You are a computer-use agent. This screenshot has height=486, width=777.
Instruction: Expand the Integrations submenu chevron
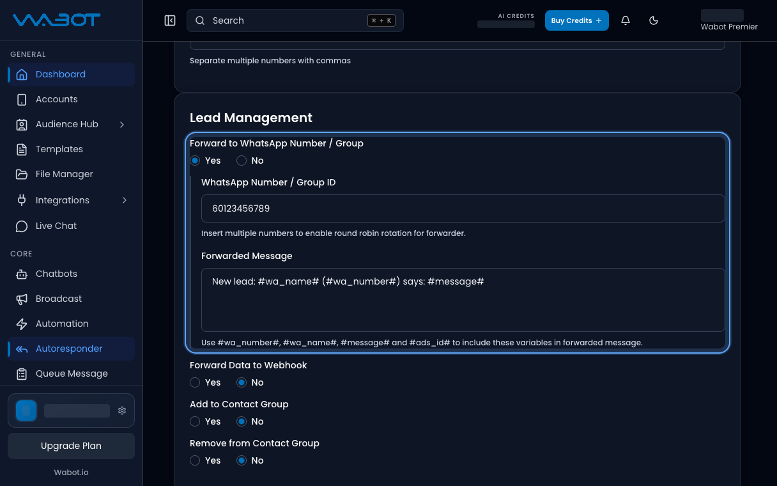point(124,200)
